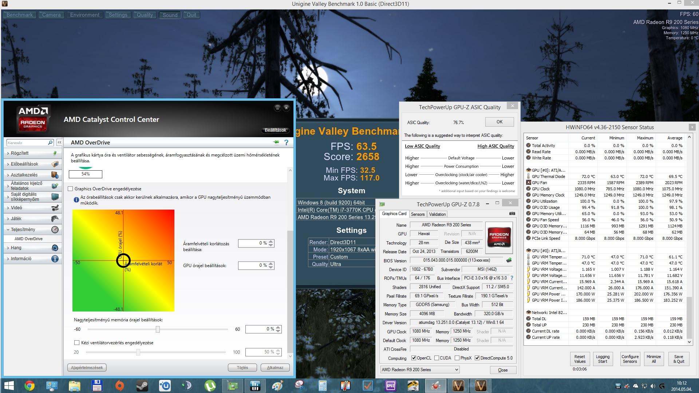The image size is (699, 393).
Task: Switch to Sensors tab in GPU-Z
Action: [418, 214]
